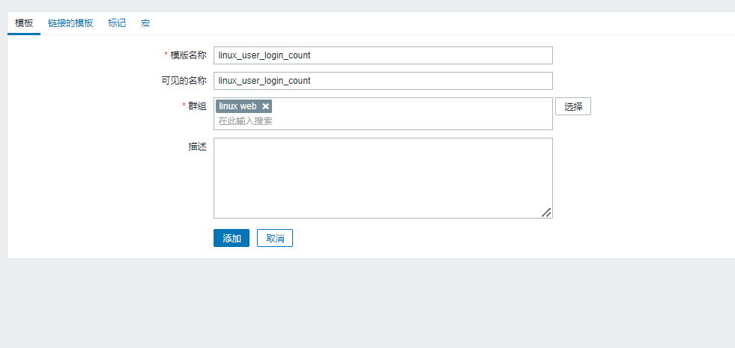Click the 描述 field label
This screenshot has height=348, width=735.
197,147
